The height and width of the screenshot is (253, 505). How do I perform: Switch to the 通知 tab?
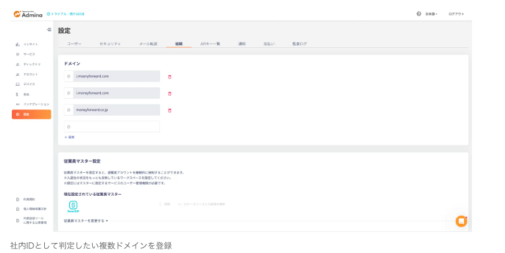tap(242, 44)
